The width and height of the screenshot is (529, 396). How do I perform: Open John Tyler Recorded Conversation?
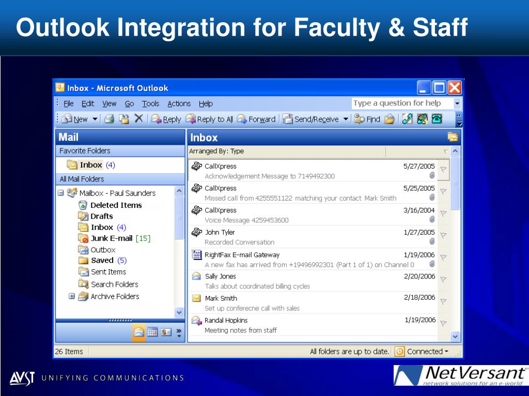click(313, 237)
